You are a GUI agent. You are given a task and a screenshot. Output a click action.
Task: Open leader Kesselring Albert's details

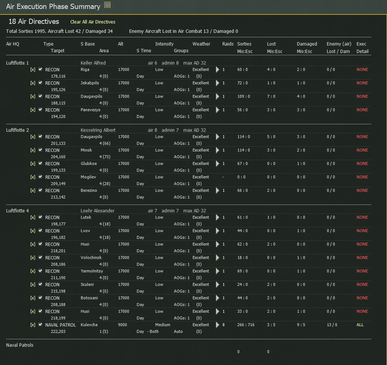coord(98,130)
